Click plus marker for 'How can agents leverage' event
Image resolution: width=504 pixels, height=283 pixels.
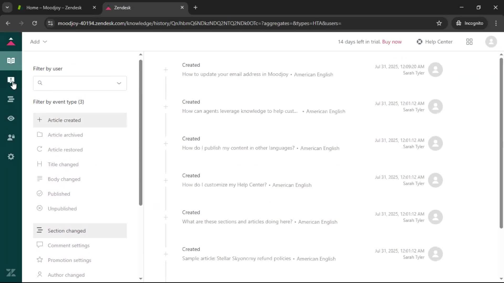[x=166, y=107]
